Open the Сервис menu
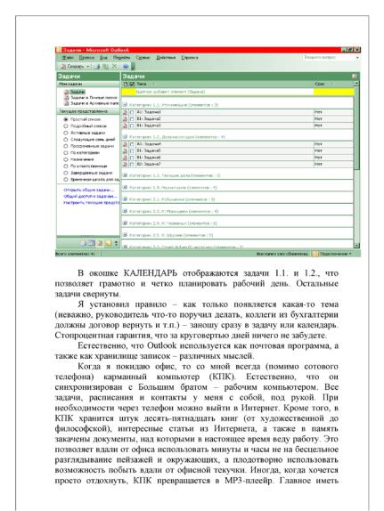This screenshot has height=511, width=384. 143,58
